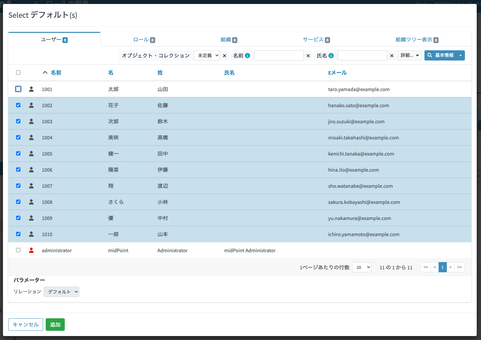Click the info icon next to 氏名 filter
Screen dimensions: 481x340
(331, 56)
